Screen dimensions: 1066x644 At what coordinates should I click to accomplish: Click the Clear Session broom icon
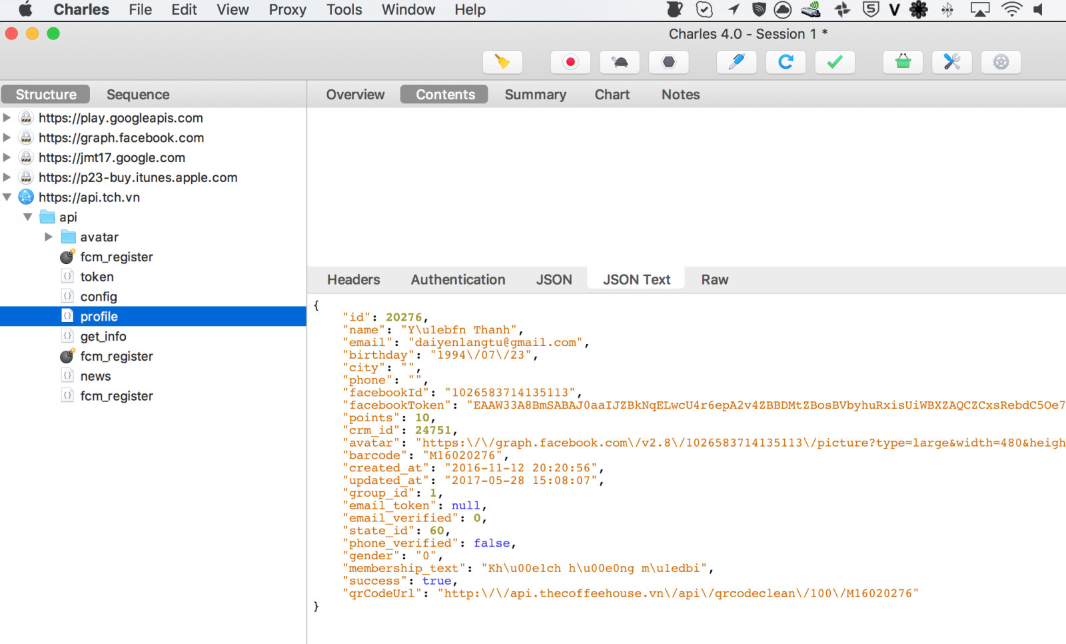click(x=502, y=62)
